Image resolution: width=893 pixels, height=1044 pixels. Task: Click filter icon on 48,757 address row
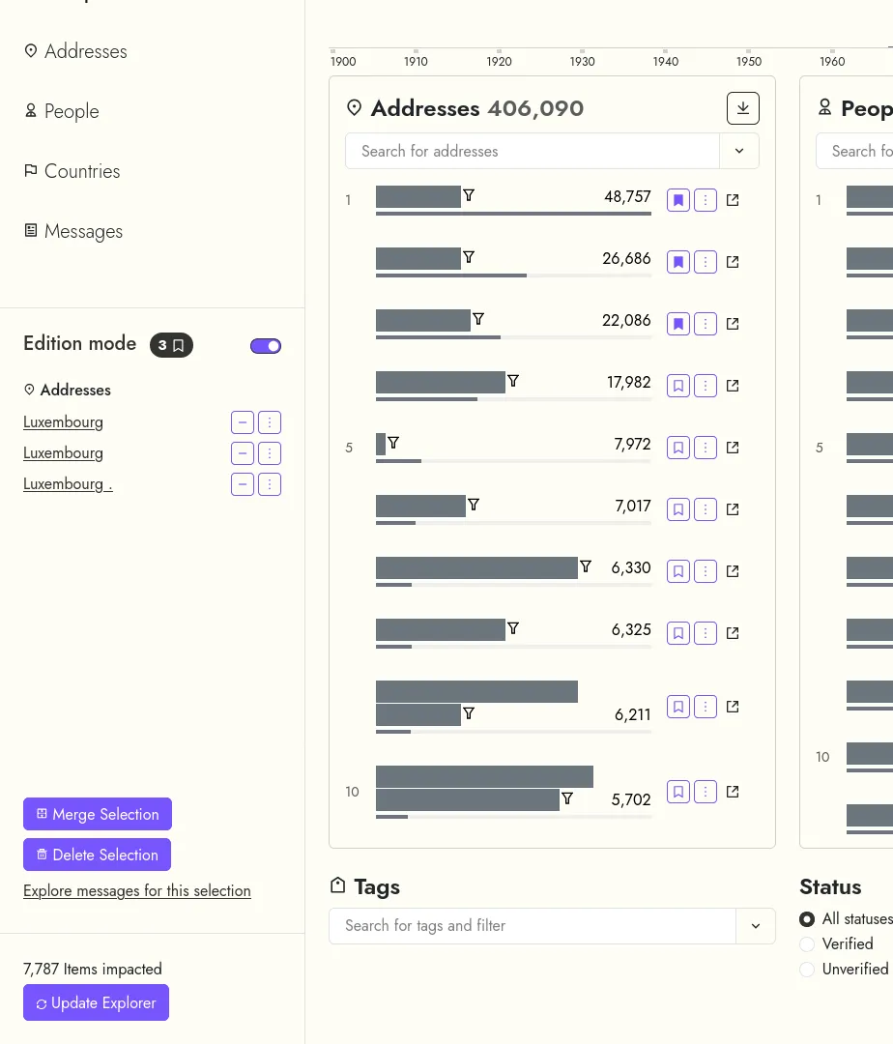coord(469,195)
